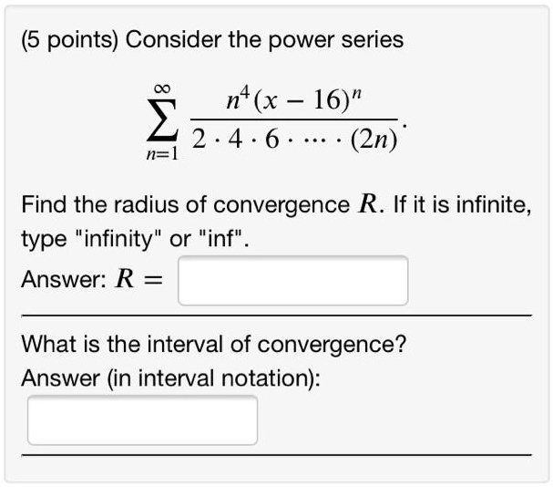
Task: Click the divider line below the interval answer box
Action: (276, 453)
